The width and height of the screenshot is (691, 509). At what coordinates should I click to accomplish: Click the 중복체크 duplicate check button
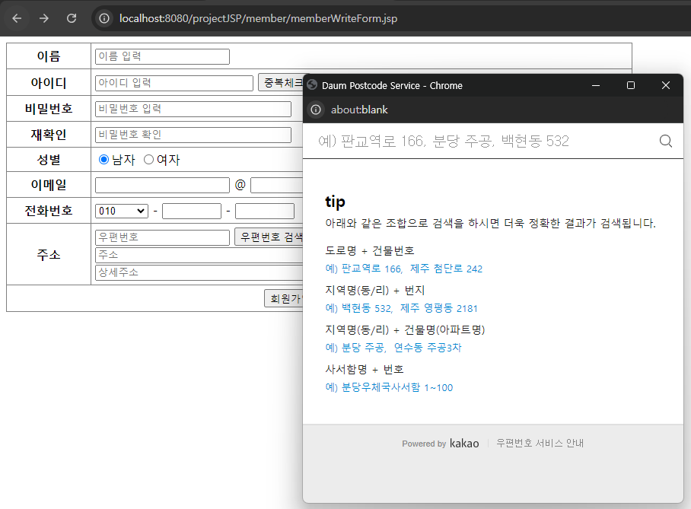281,82
